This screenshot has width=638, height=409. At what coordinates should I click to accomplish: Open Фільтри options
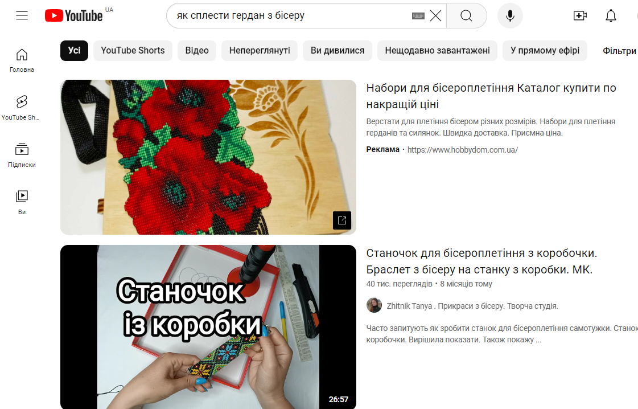point(620,51)
